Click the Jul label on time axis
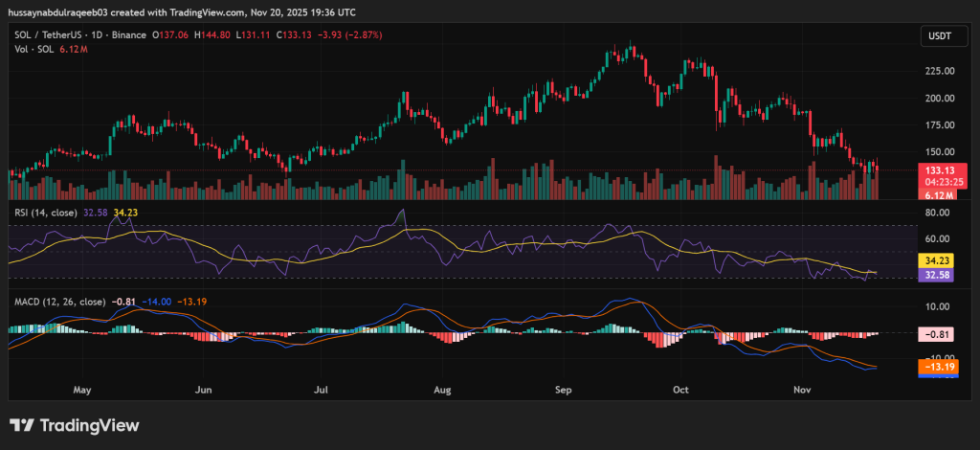980x450 pixels. (x=322, y=391)
